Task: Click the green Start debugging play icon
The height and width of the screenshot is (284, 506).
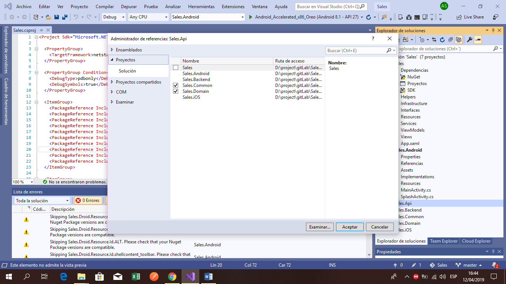Action: 251,17
